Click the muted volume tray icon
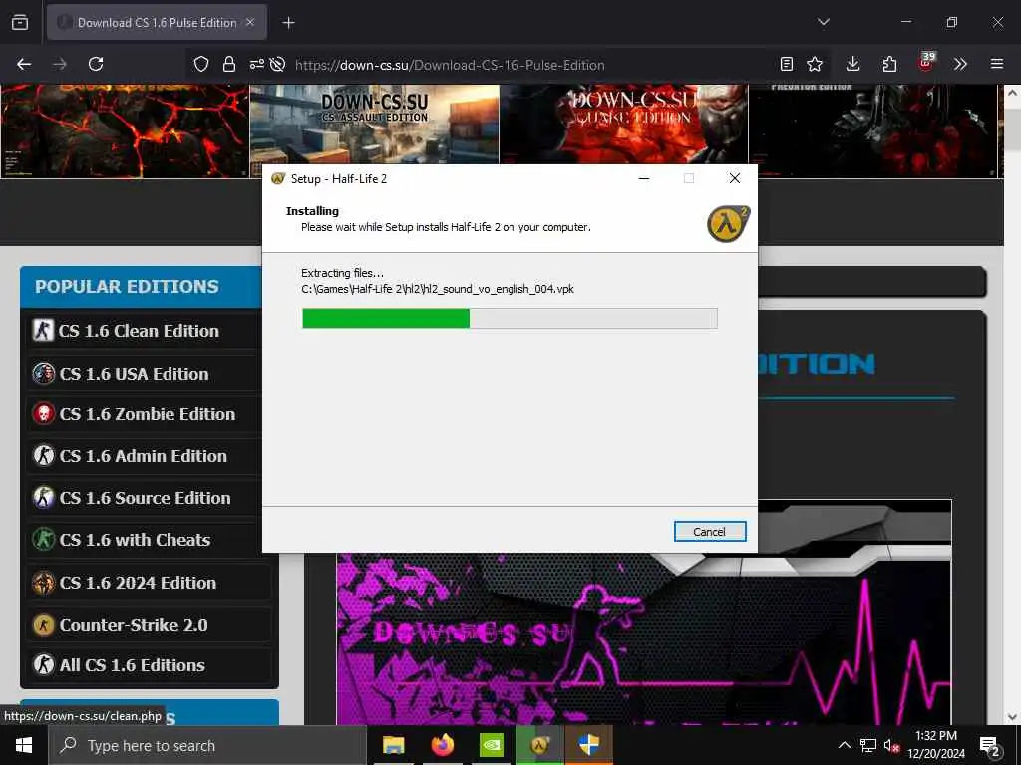The image size is (1021, 765). 891,745
